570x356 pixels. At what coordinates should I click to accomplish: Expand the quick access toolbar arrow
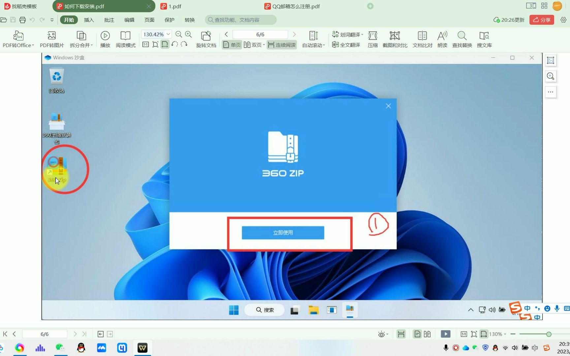pos(52,20)
